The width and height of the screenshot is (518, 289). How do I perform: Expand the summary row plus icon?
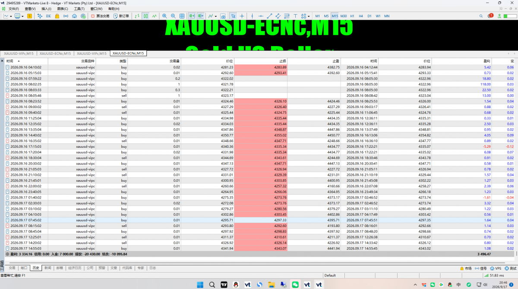(7, 254)
